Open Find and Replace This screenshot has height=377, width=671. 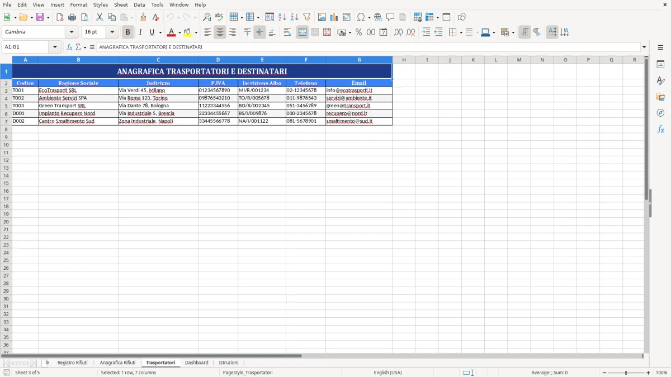(207, 17)
